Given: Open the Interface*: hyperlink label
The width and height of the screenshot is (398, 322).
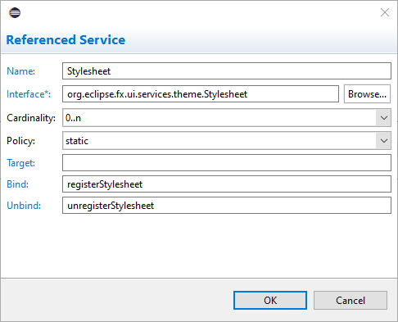Looking at the screenshot, I should click(29, 94).
